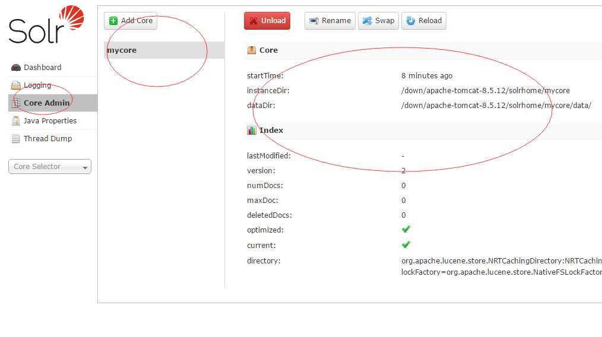Open the Dashboard page

(x=53, y=68)
